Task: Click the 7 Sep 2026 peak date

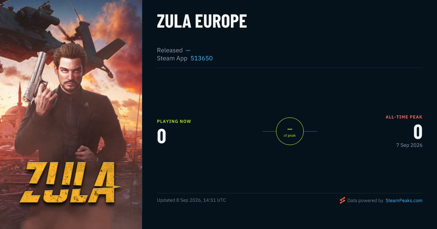Action: click(x=409, y=145)
